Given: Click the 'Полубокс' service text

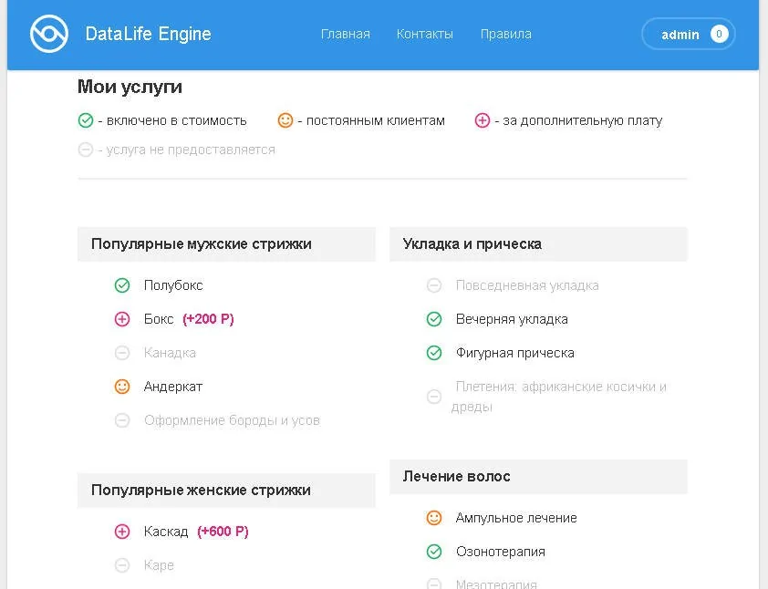Looking at the screenshot, I should (x=173, y=285).
